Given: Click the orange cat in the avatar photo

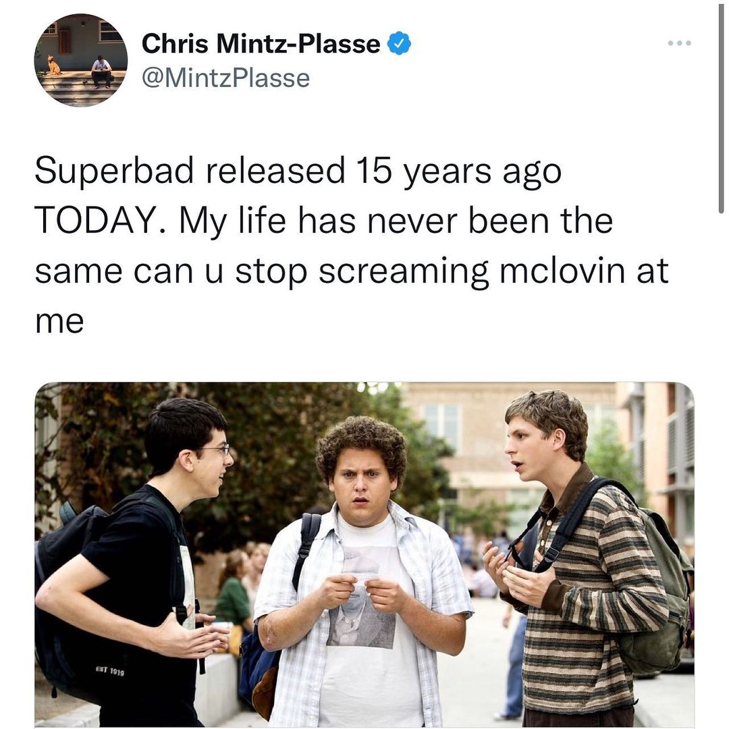Looking at the screenshot, I should (x=53, y=65).
